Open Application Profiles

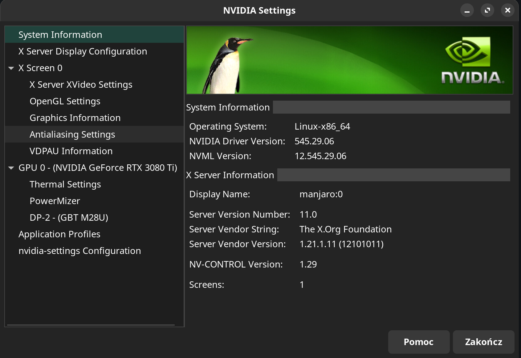pyautogui.click(x=59, y=234)
